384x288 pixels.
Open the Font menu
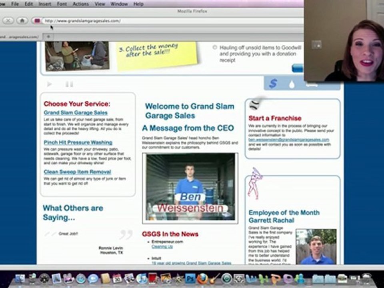(x=62, y=4)
